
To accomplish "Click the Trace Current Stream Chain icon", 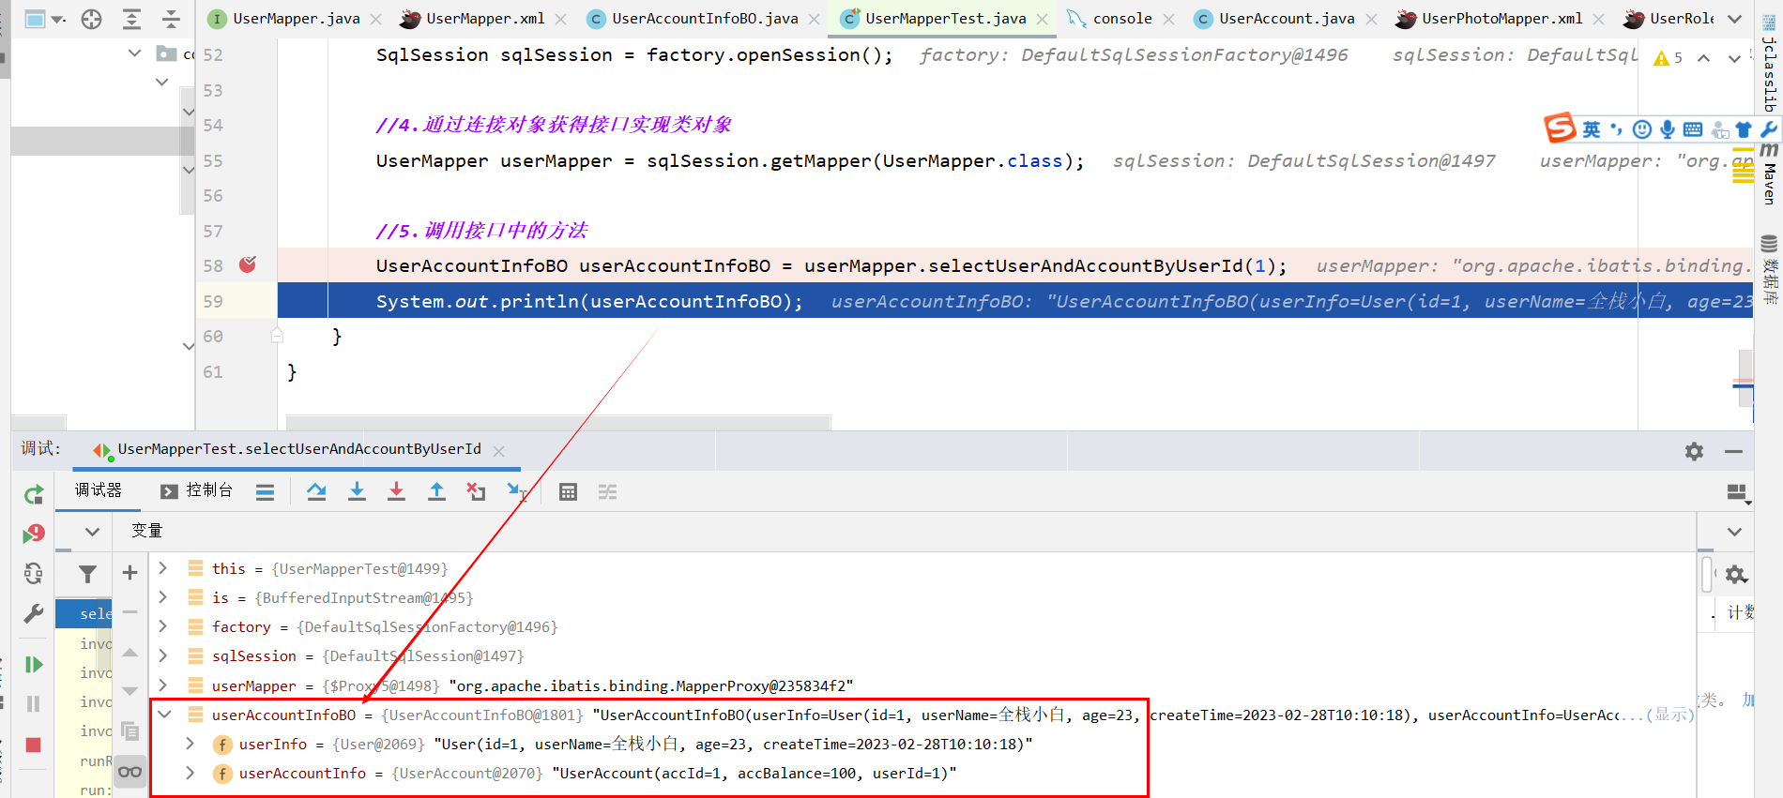I will [x=608, y=492].
